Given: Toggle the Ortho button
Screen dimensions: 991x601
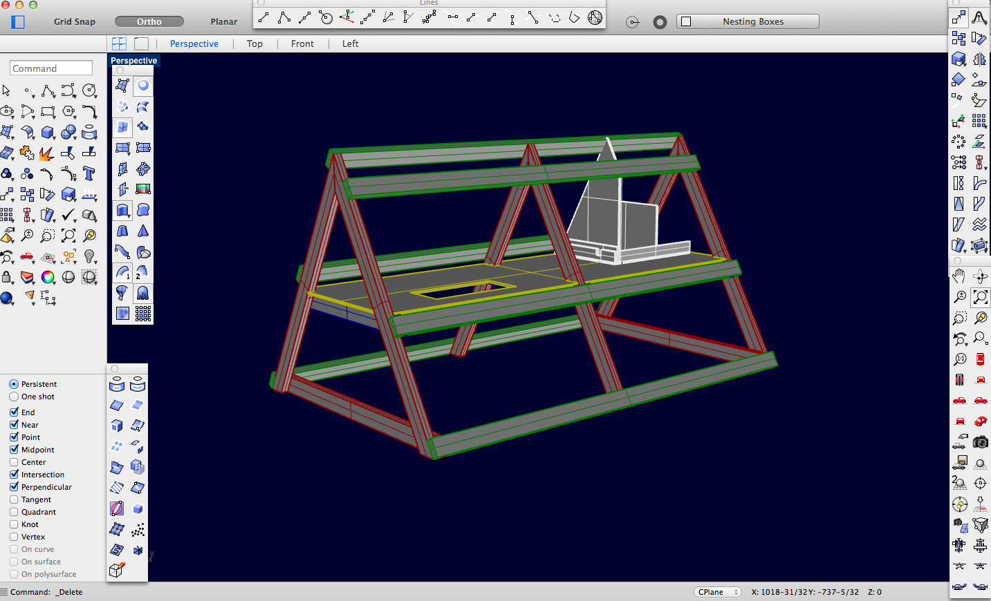Looking at the screenshot, I should tap(149, 21).
